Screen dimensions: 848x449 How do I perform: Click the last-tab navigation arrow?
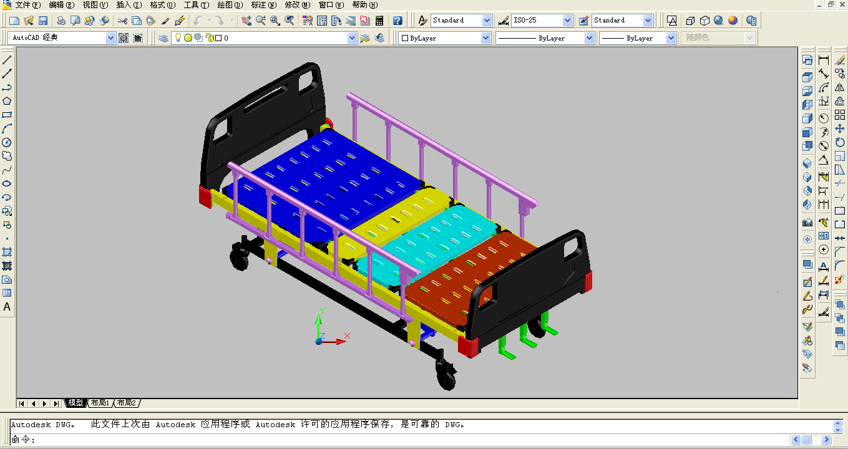click(x=56, y=403)
